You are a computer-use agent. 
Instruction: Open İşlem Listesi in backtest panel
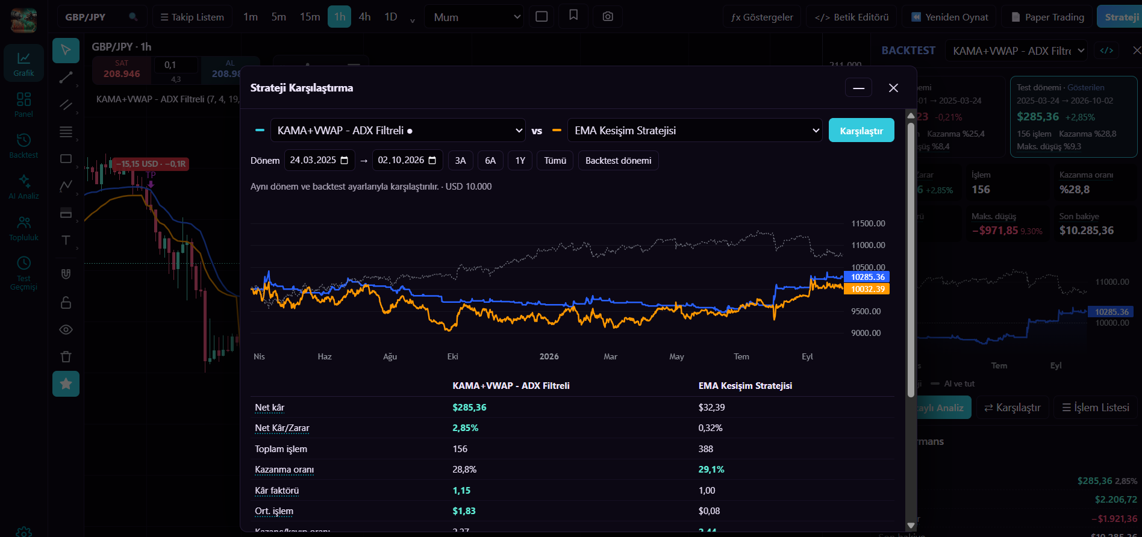pos(1096,408)
